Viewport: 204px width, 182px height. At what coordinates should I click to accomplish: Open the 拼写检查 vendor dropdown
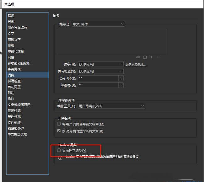tap(100, 71)
